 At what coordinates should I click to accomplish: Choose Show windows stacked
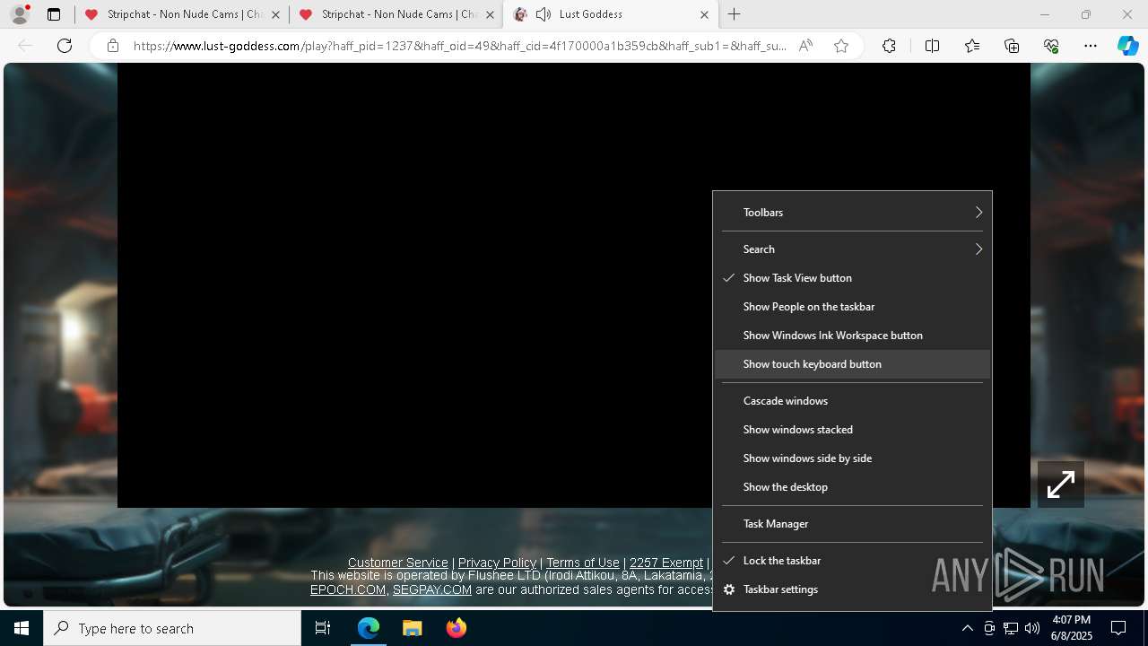(x=852, y=430)
